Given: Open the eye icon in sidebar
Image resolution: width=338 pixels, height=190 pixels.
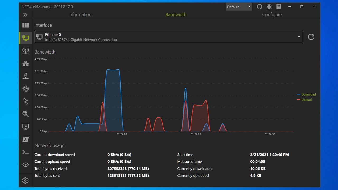Looking at the screenshot, I should coord(25,165).
